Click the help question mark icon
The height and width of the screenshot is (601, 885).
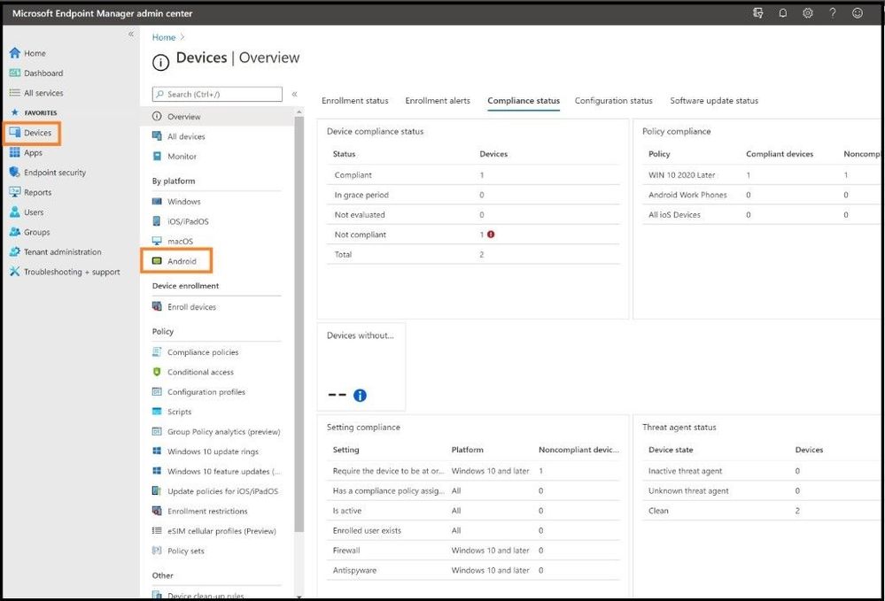point(833,13)
